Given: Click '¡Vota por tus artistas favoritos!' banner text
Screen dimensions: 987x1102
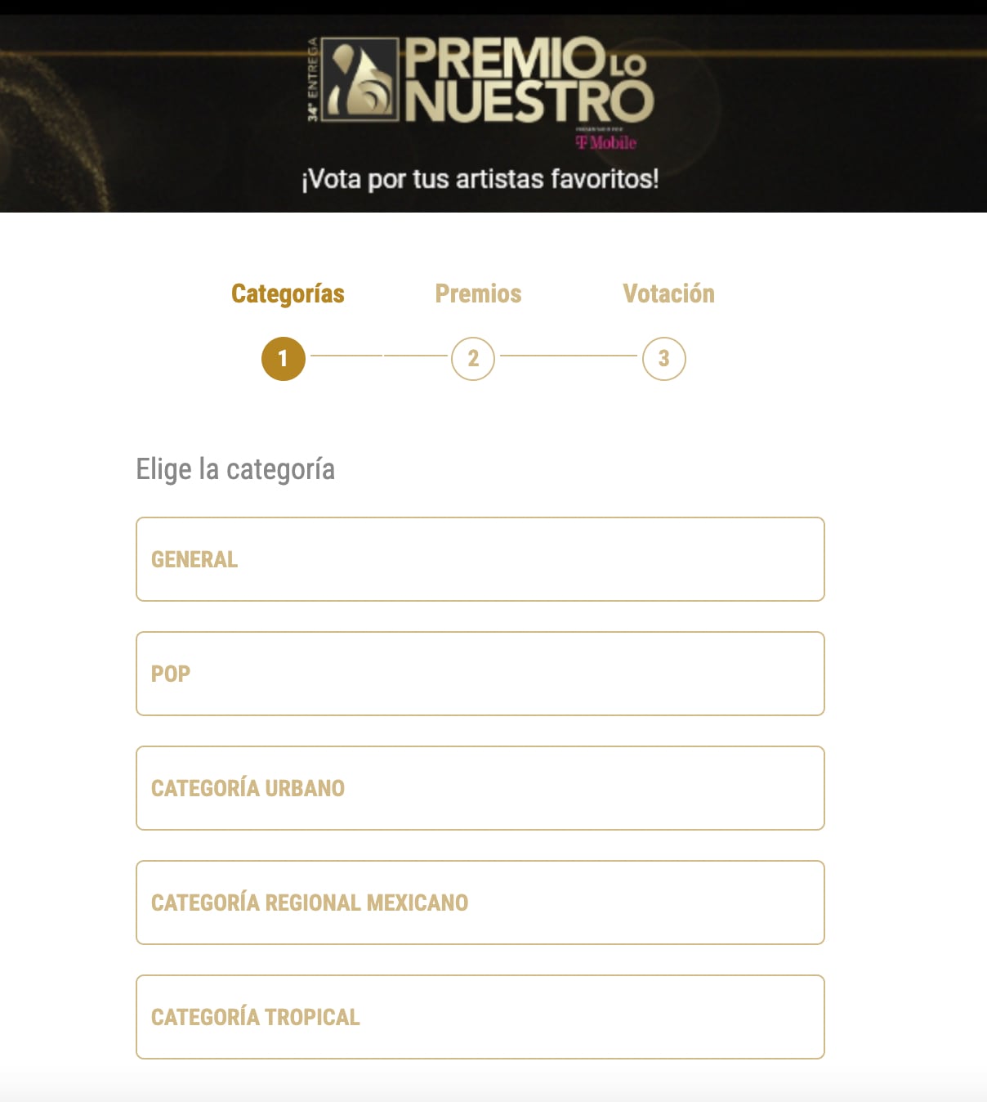Looking at the screenshot, I should tap(480, 179).
